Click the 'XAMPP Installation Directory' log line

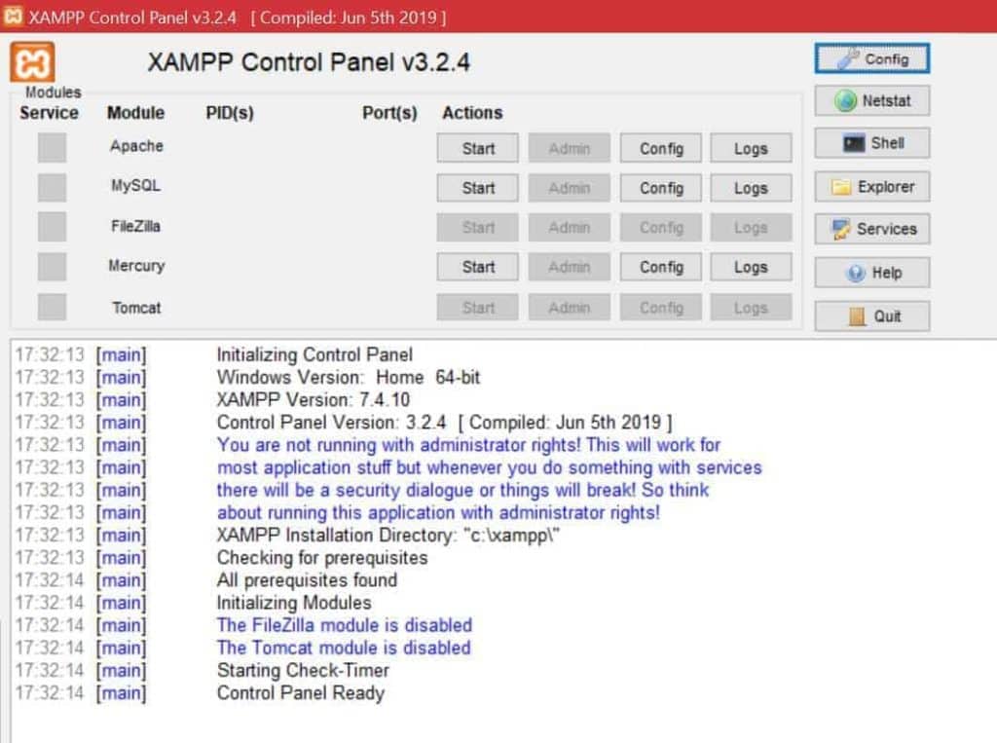pos(388,535)
